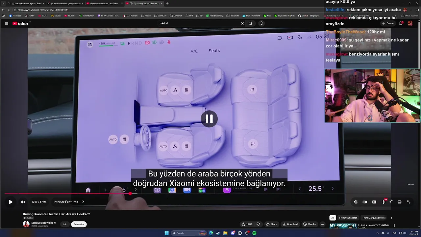Open a new browser tab

pyautogui.click(x=167, y=3)
